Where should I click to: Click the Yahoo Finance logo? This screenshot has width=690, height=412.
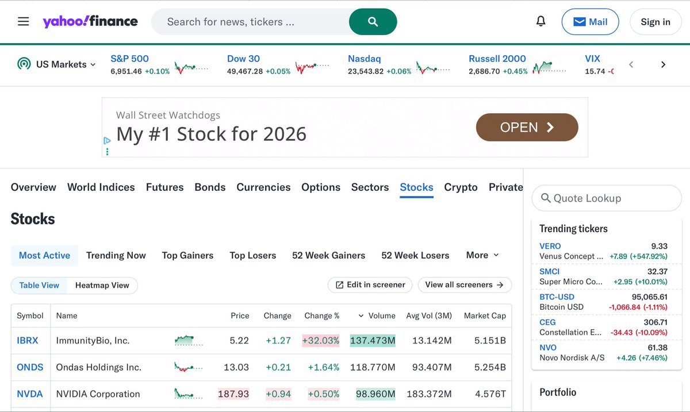coord(90,22)
